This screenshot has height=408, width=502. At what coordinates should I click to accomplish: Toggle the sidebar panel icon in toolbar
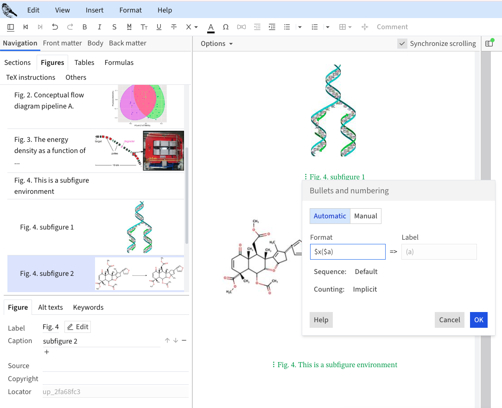[11, 27]
